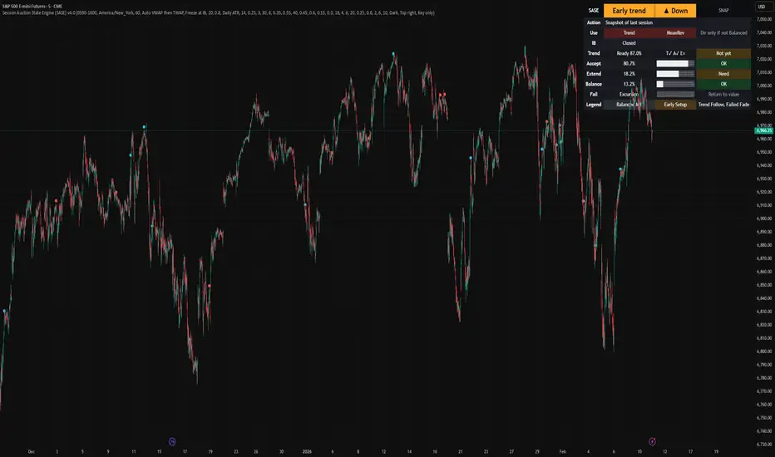This screenshot has width=775, height=457.
Task: Open the USD currency selector
Action: click(x=762, y=7)
